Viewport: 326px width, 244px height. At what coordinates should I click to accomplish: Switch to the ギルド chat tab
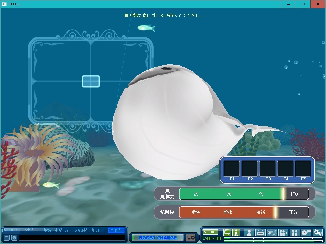(81, 230)
